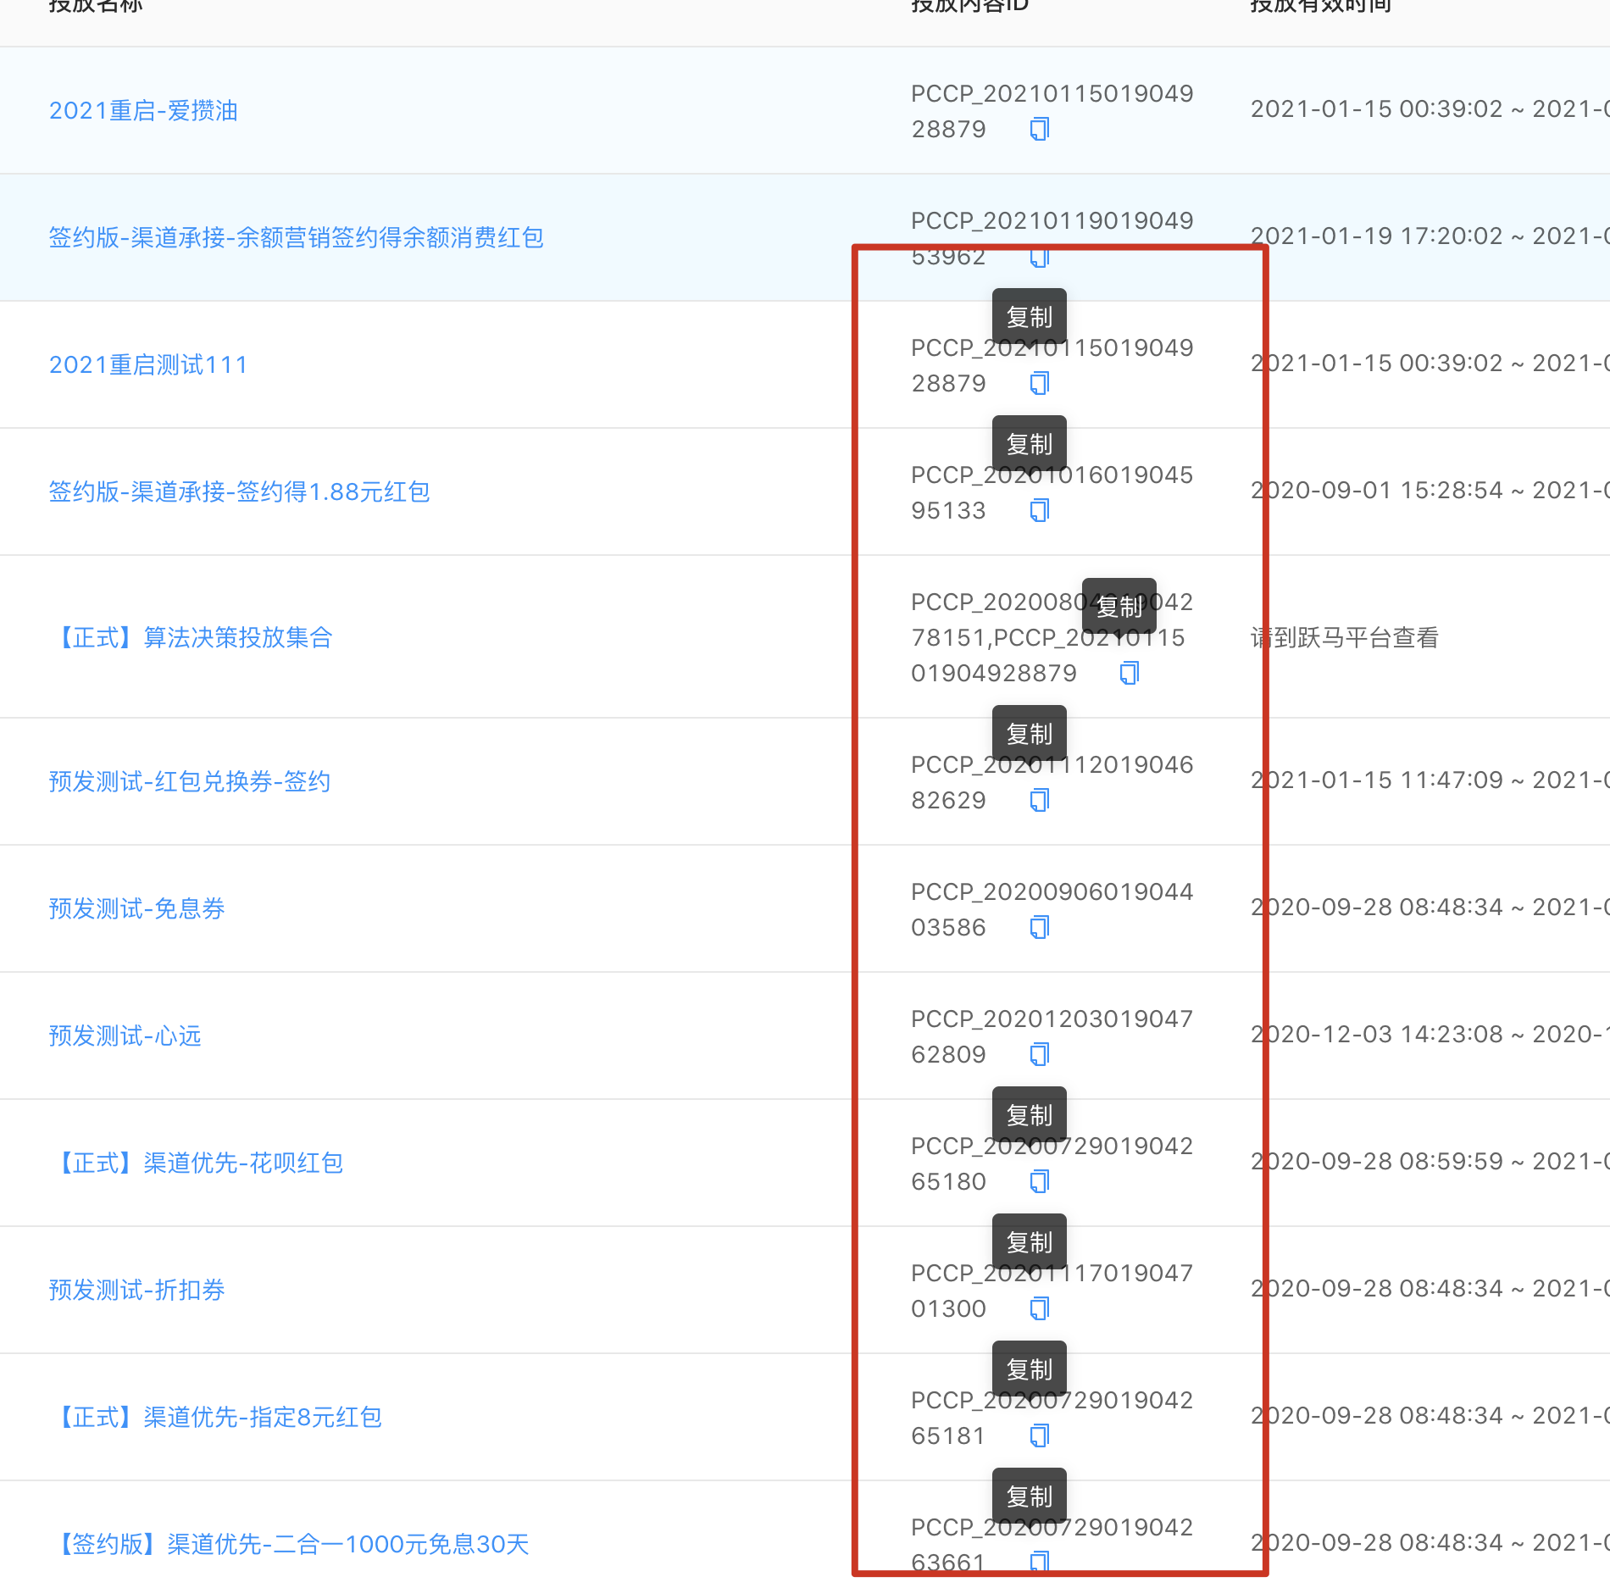Open 【正式】渠道优先-指定8元红包 link
Screen dimensions: 1610x1588
[215, 1417]
